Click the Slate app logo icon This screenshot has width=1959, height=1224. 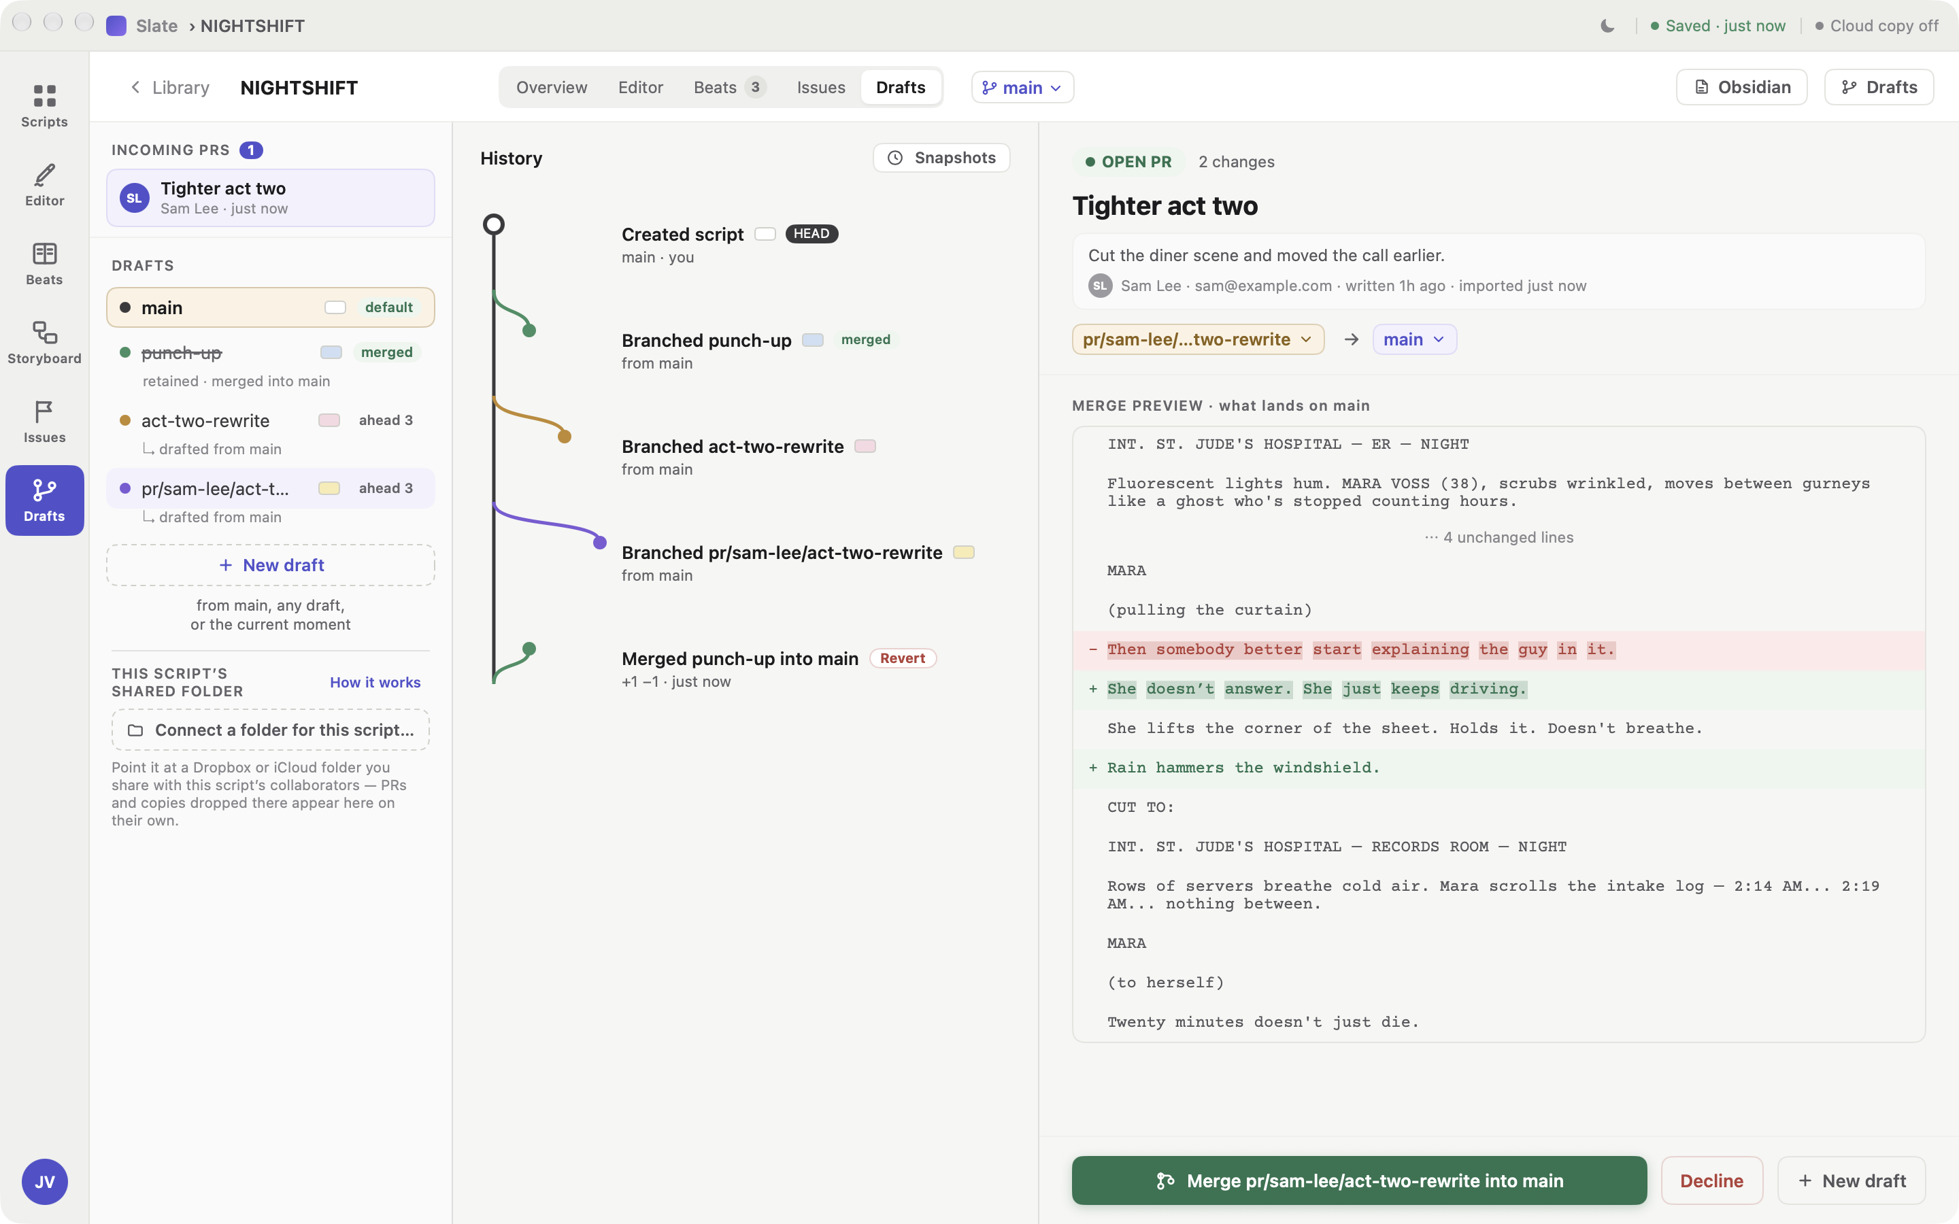point(116,26)
